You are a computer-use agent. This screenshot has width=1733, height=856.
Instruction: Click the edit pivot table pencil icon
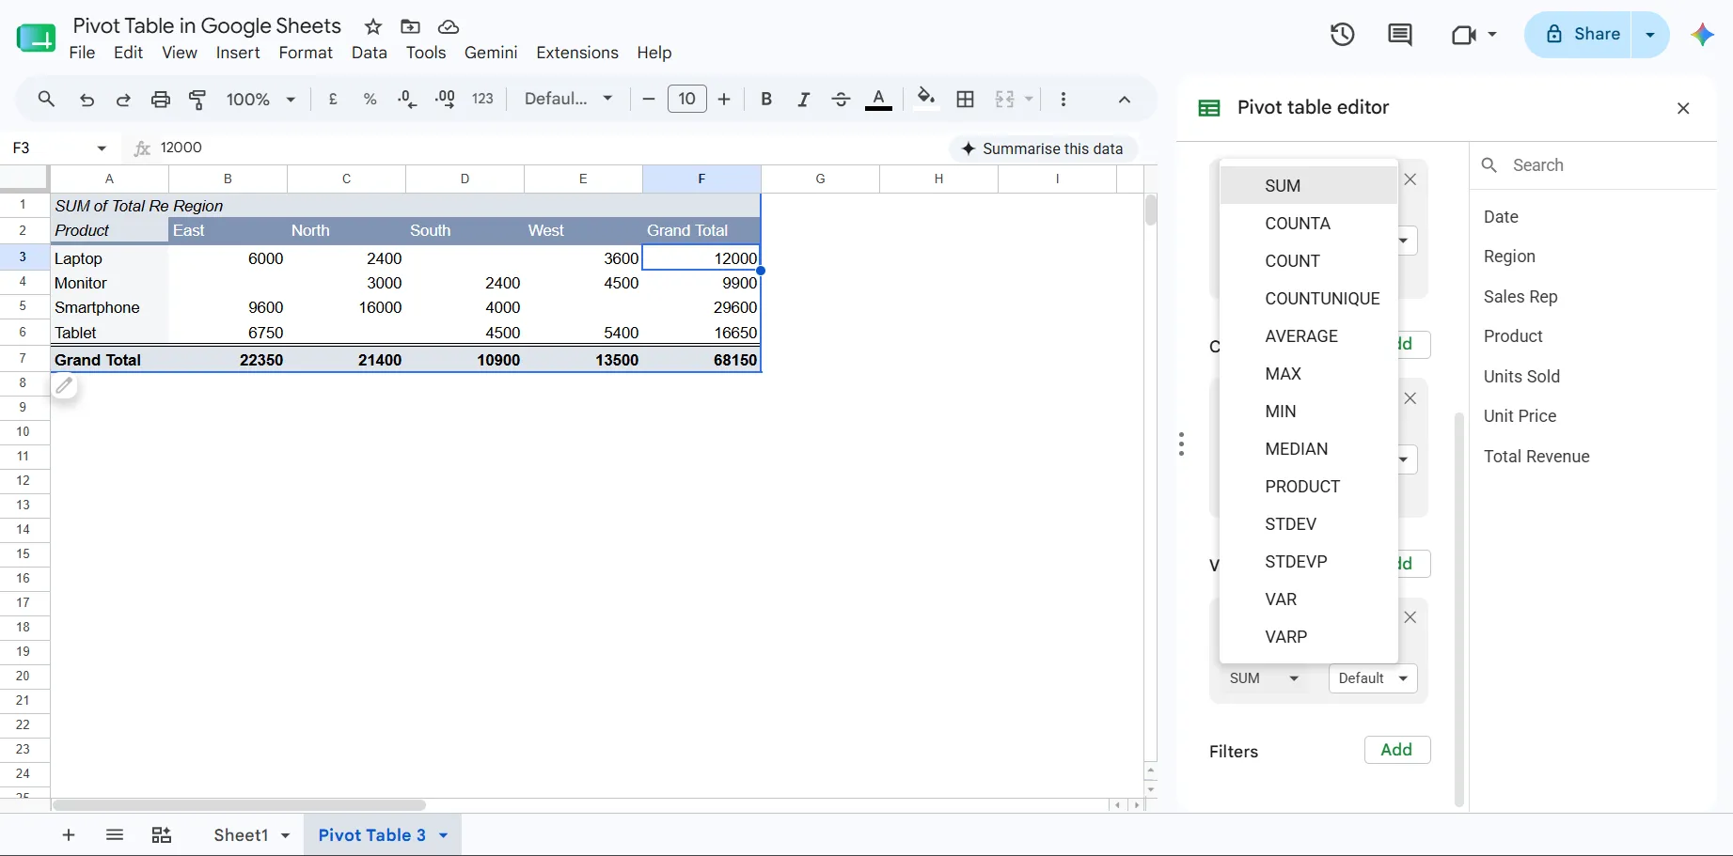(64, 385)
